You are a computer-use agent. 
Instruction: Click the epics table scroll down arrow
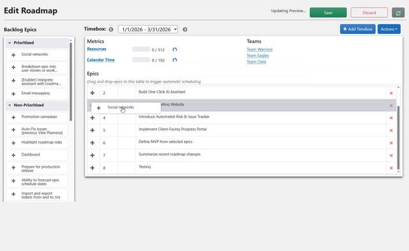point(398,172)
